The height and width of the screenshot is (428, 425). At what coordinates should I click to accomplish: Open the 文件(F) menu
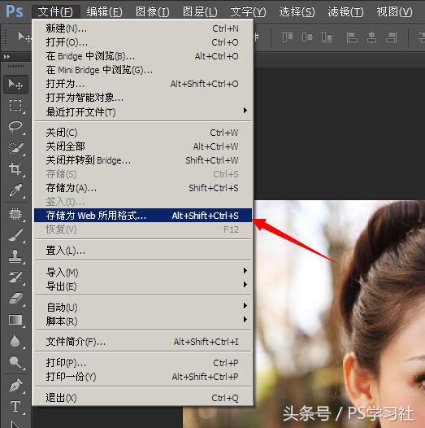click(55, 11)
